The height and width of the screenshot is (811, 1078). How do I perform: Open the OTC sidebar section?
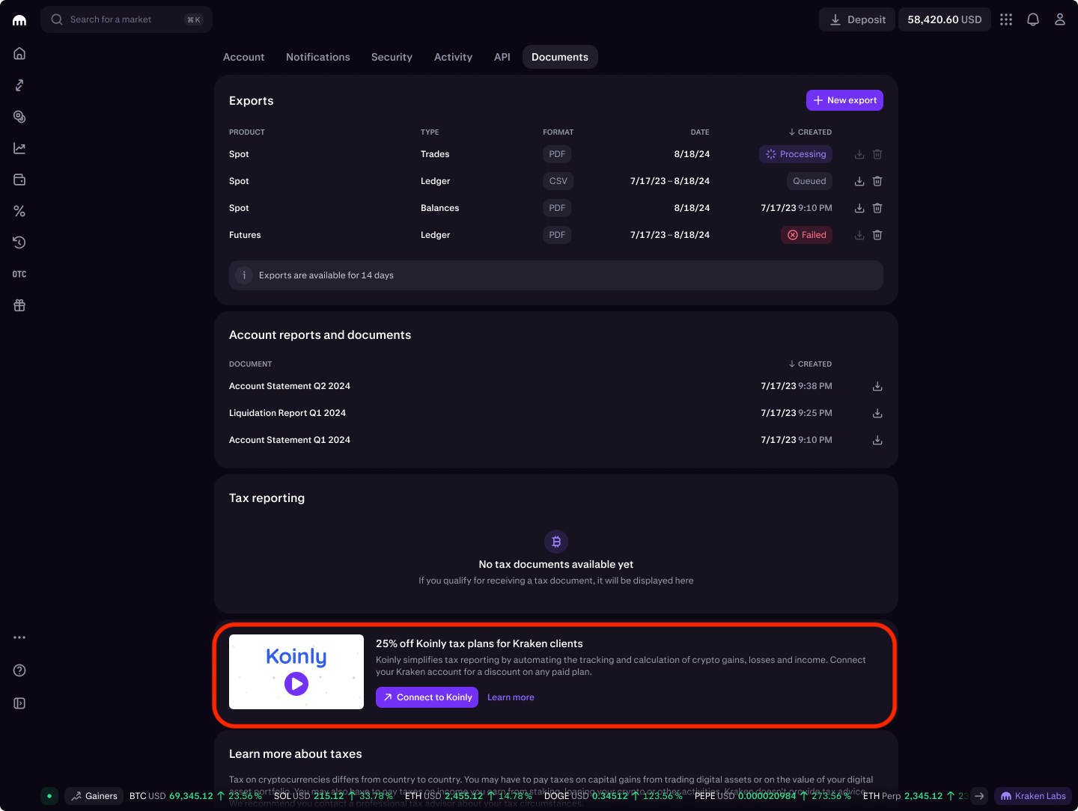(19, 274)
